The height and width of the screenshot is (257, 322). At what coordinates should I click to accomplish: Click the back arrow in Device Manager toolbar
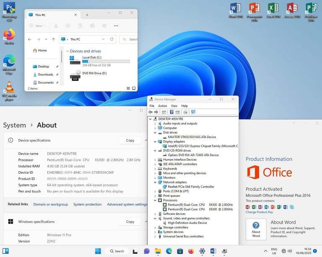(151, 112)
